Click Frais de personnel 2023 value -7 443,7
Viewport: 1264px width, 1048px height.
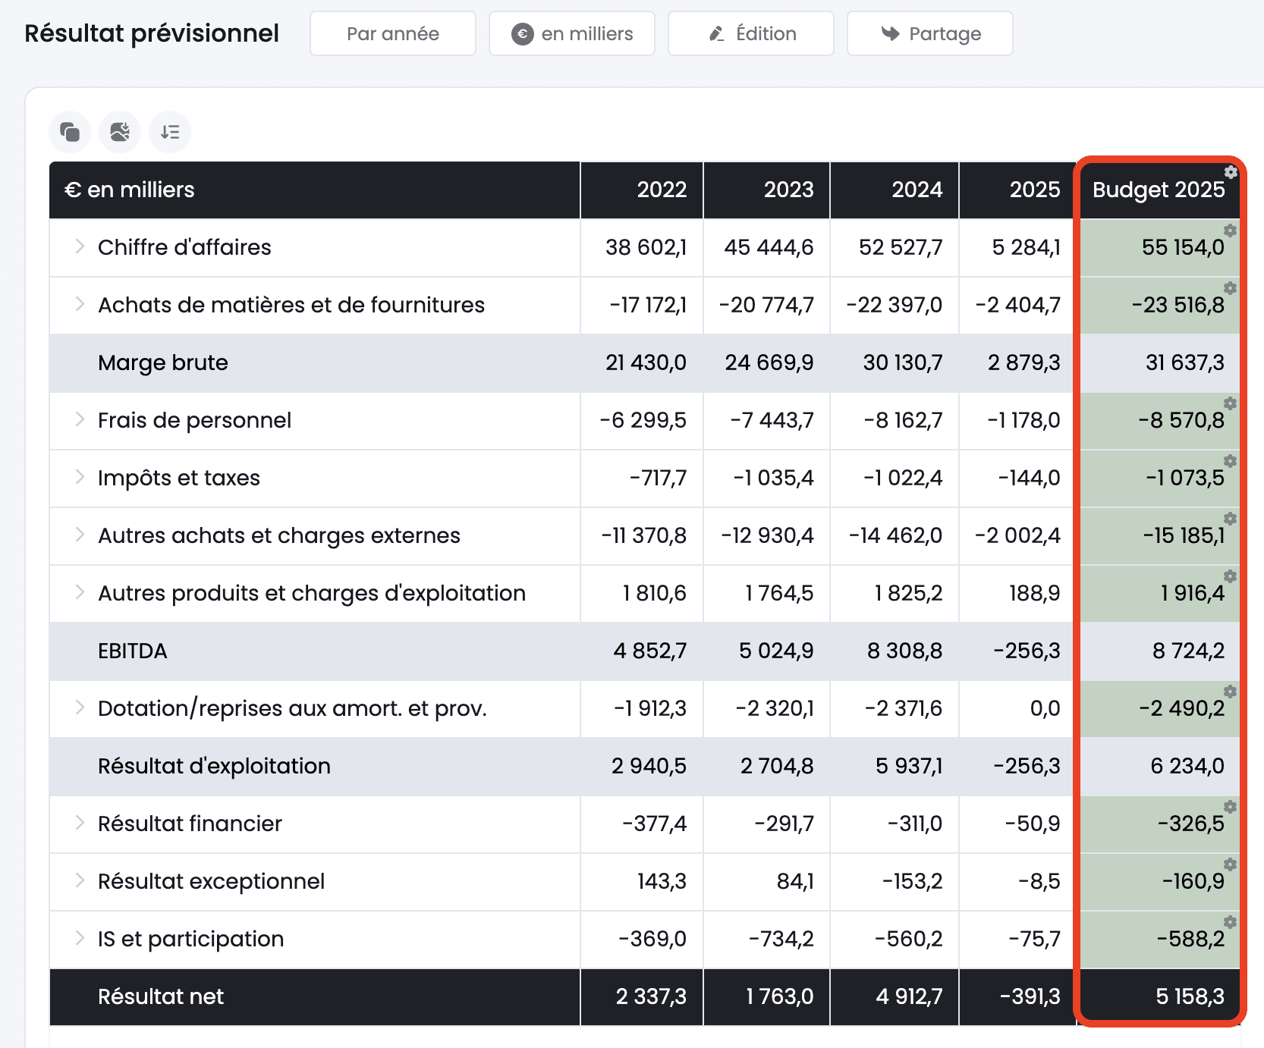pos(772,420)
